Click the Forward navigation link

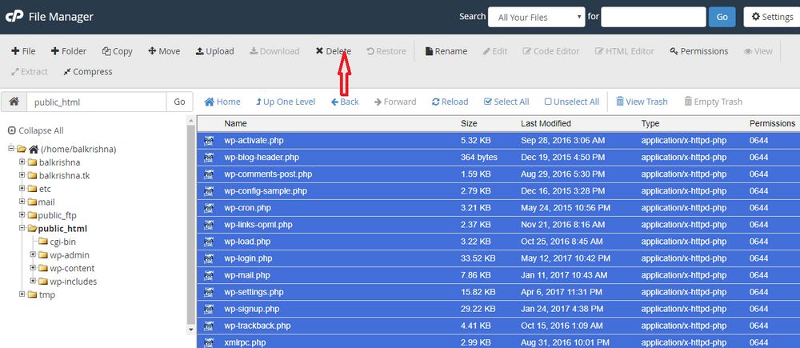(395, 102)
